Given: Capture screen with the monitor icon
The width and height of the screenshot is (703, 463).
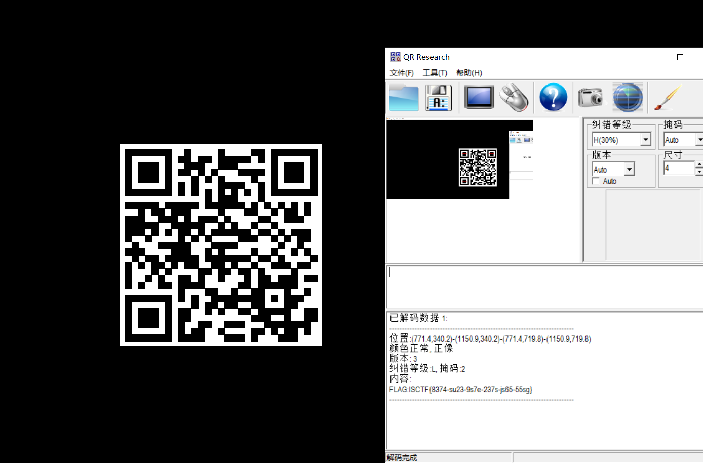Looking at the screenshot, I should tap(479, 97).
